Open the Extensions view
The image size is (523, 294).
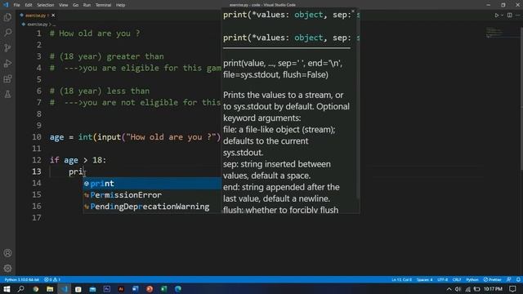click(x=7, y=79)
